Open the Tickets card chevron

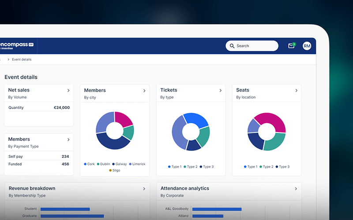tap(221, 91)
